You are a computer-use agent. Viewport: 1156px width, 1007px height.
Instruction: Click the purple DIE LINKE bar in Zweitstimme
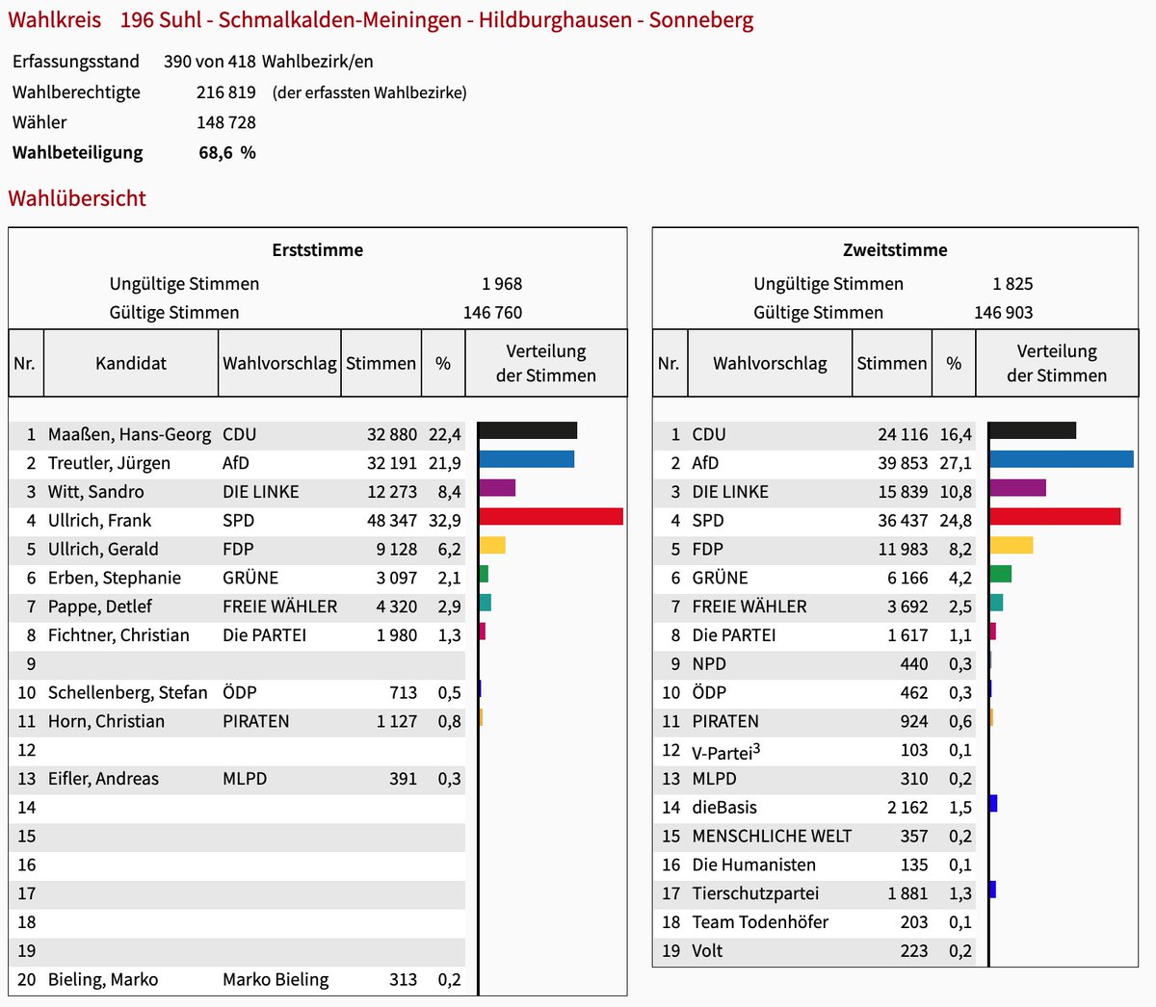[x=1017, y=487]
